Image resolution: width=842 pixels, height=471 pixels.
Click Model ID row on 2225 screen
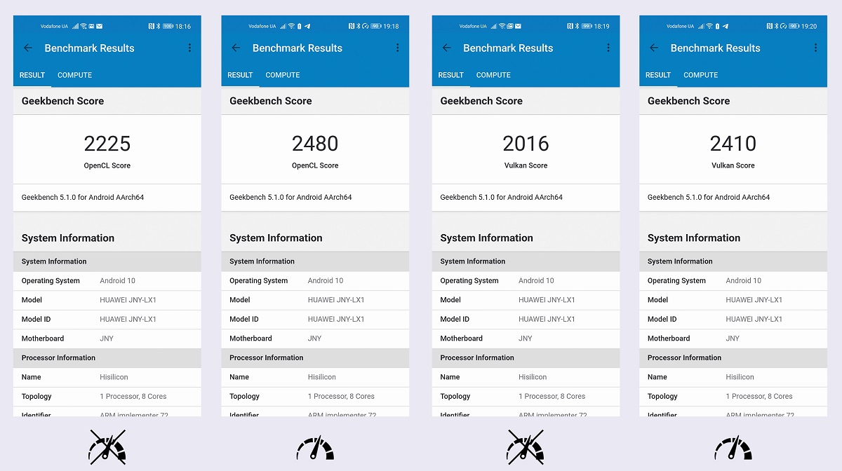(107, 320)
